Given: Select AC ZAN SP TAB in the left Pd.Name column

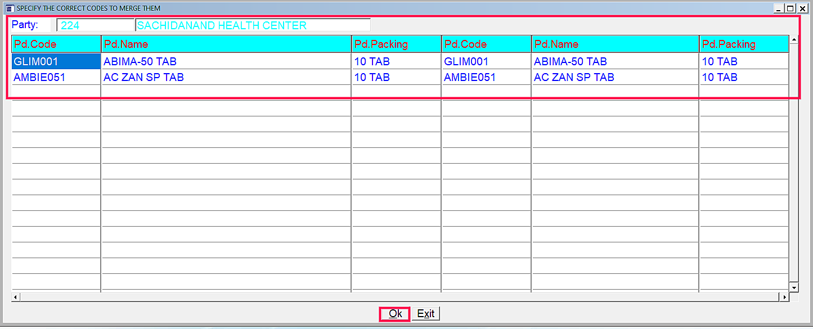Looking at the screenshot, I should (x=226, y=77).
